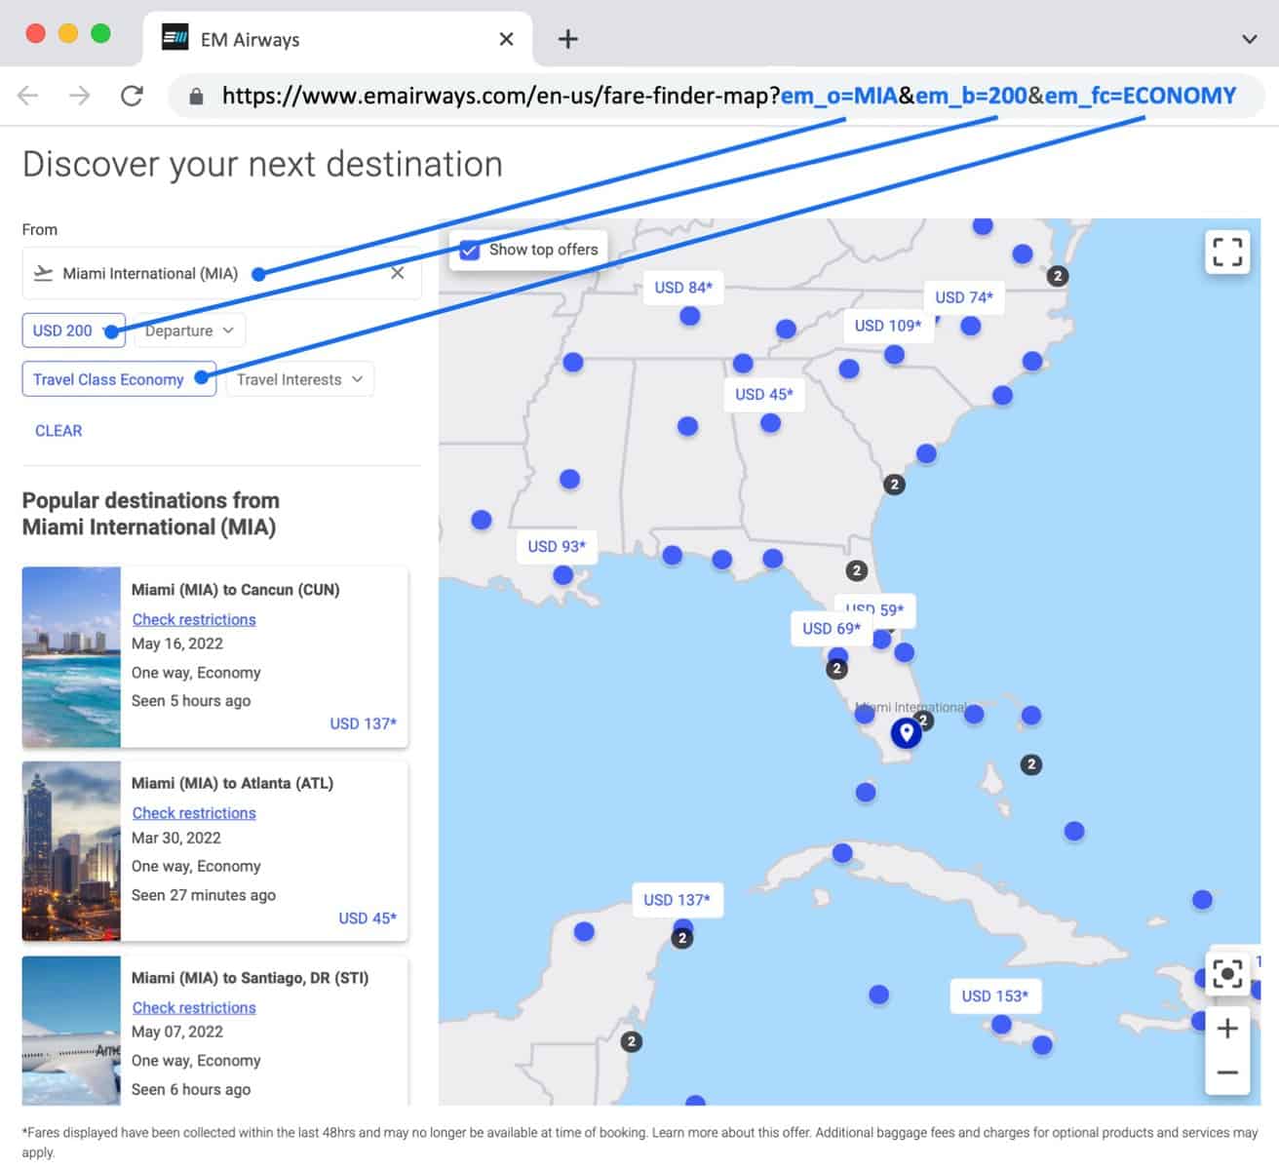Open the Travel Class Economy dropdown
This screenshot has height=1170, width=1279.
pos(119,379)
